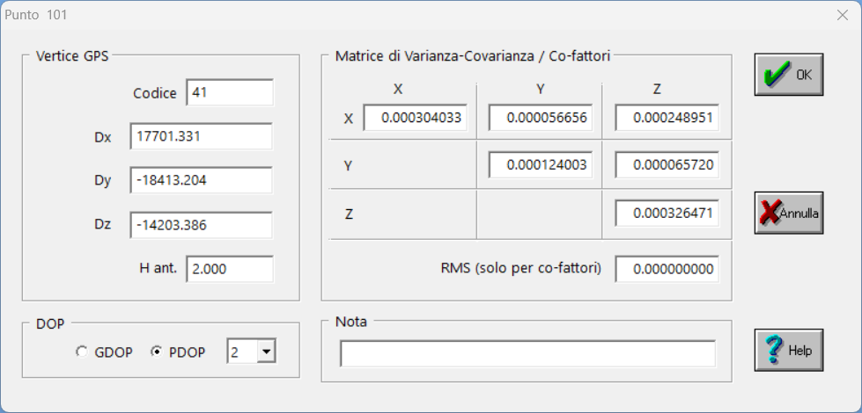Click the RMS co-fattori value field
The image size is (862, 413).
click(667, 269)
